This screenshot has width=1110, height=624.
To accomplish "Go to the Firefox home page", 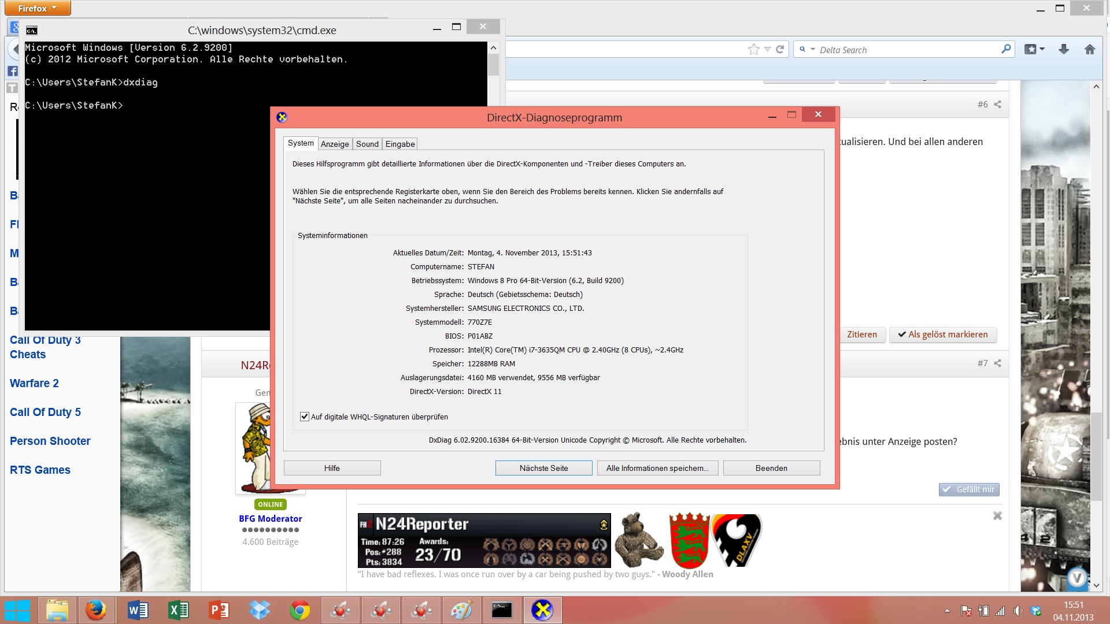I will coord(1090,50).
